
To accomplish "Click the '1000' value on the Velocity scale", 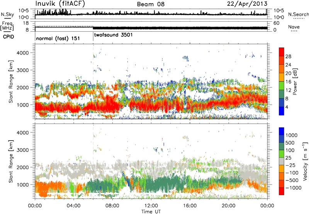I will click(292, 135).
